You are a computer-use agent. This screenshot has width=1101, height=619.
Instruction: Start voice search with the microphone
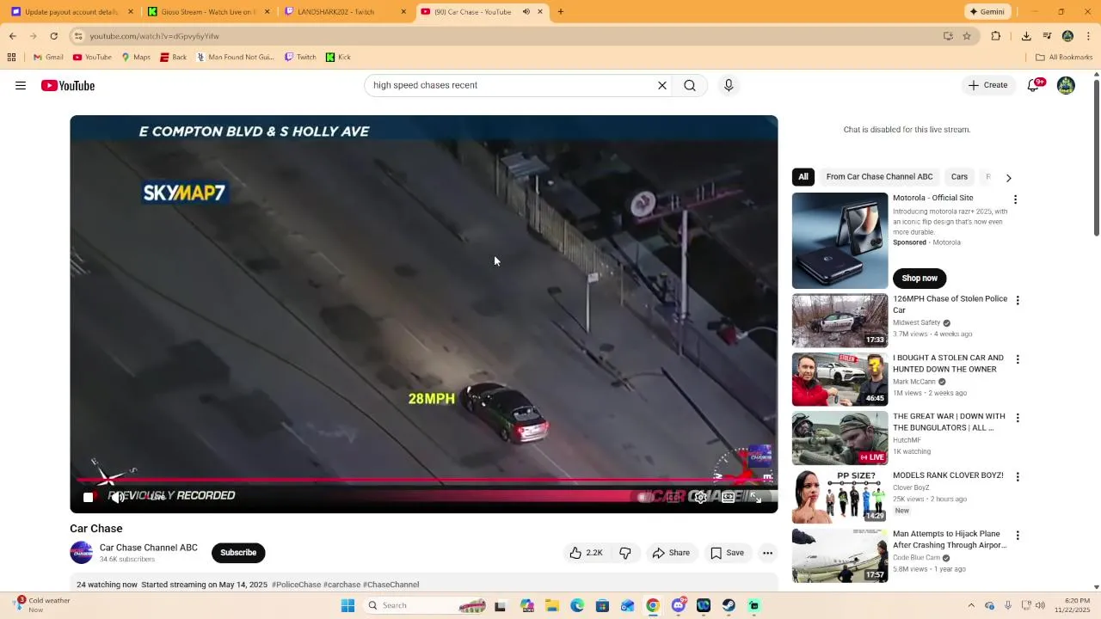click(x=729, y=85)
